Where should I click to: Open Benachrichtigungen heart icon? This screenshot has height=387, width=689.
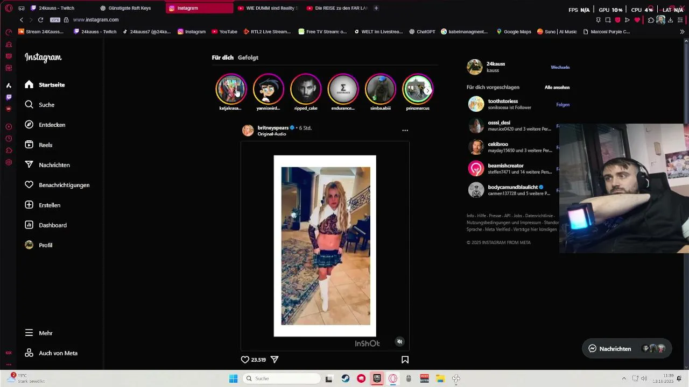(x=29, y=185)
